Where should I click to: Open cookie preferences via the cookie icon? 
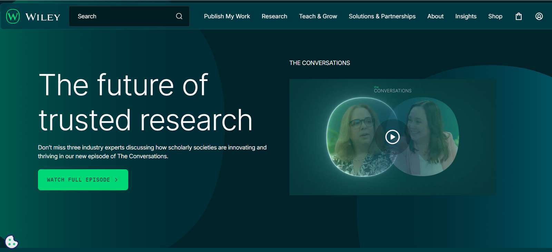click(x=11, y=242)
